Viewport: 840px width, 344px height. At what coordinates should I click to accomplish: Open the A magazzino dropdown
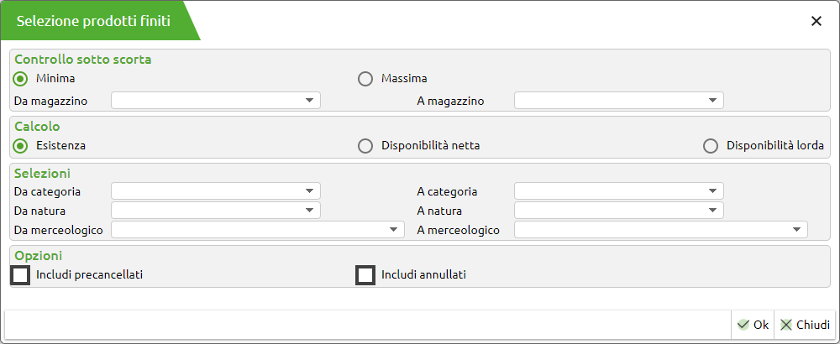coord(712,101)
